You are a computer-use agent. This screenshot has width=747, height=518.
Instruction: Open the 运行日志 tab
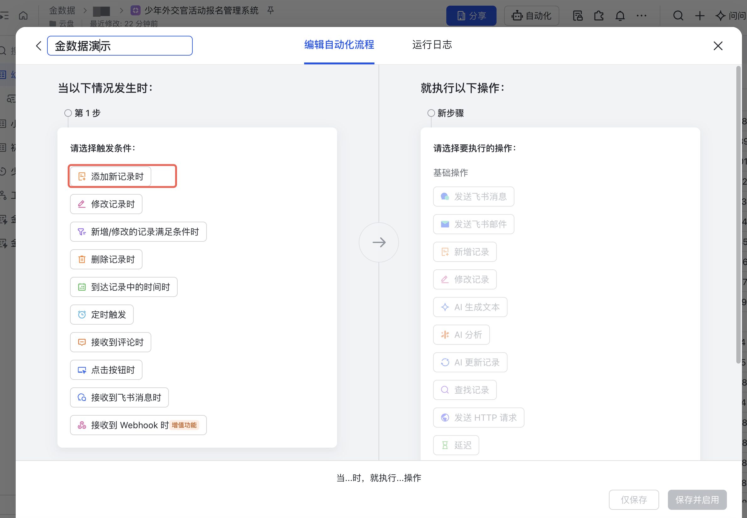click(432, 45)
